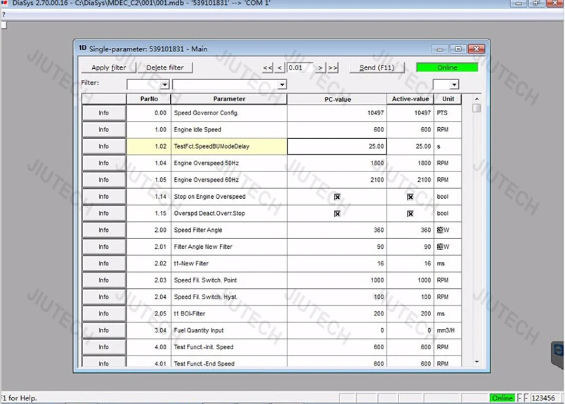Viewport: 565px width, 404px height.
Task: Select PC-value 16 of t1-New Filter
Action: (x=337, y=263)
